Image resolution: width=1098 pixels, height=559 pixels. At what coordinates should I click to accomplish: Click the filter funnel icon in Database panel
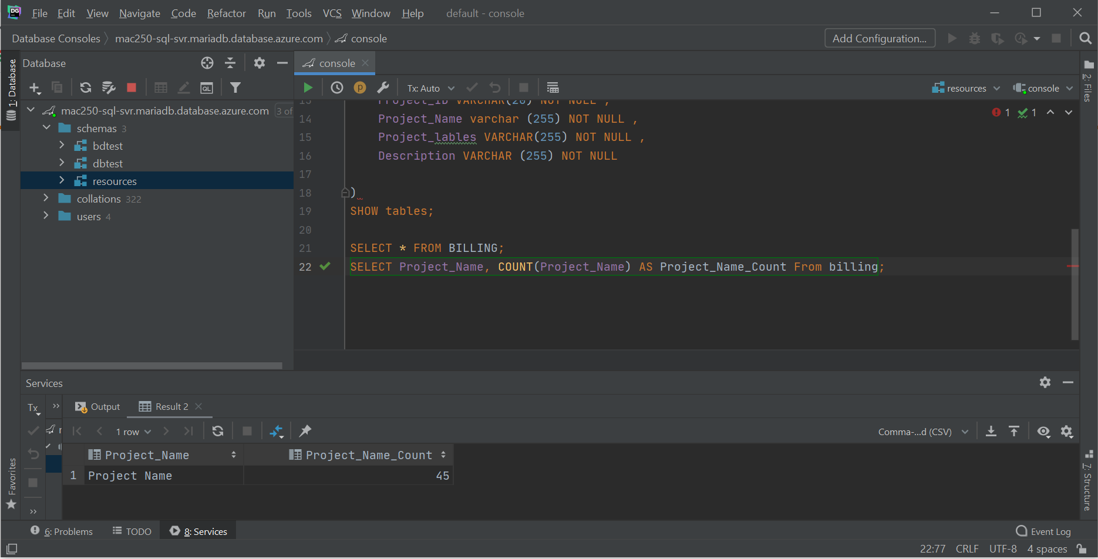click(235, 87)
